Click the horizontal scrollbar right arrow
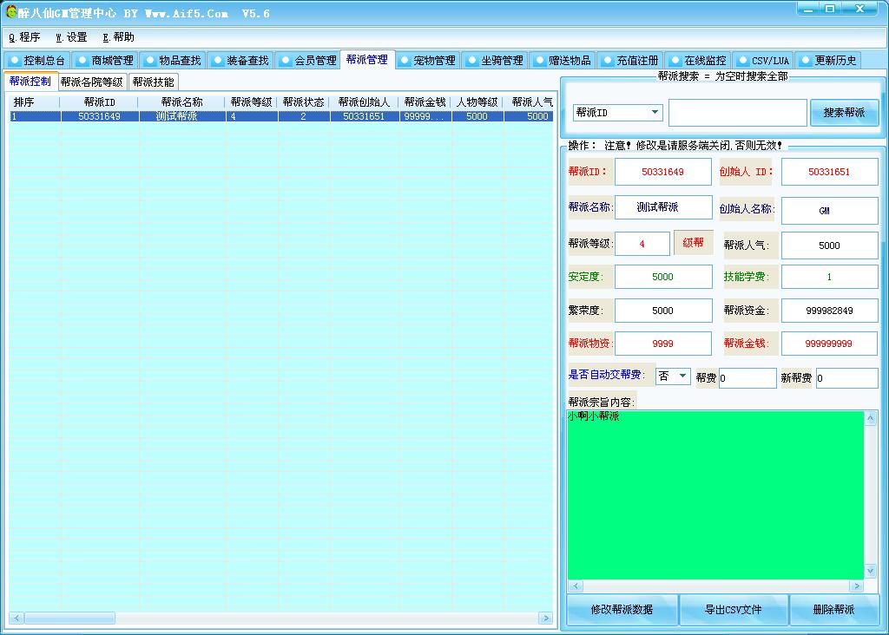889x635 pixels. click(x=545, y=619)
